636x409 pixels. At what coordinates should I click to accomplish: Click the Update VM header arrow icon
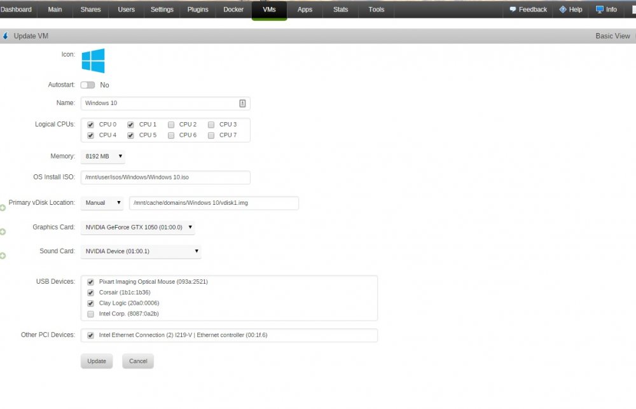(x=5, y=36)
